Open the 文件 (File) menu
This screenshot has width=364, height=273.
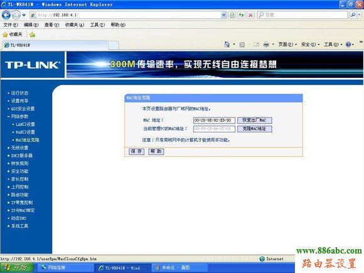click(11, 25)
